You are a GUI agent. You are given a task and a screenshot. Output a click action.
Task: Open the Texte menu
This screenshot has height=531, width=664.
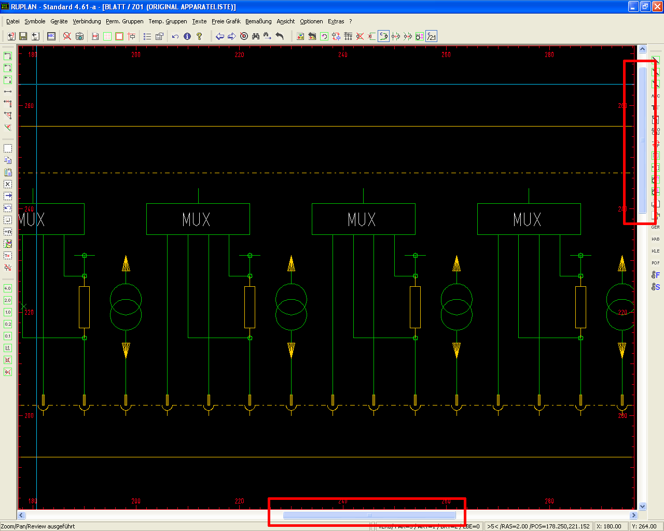199,21
